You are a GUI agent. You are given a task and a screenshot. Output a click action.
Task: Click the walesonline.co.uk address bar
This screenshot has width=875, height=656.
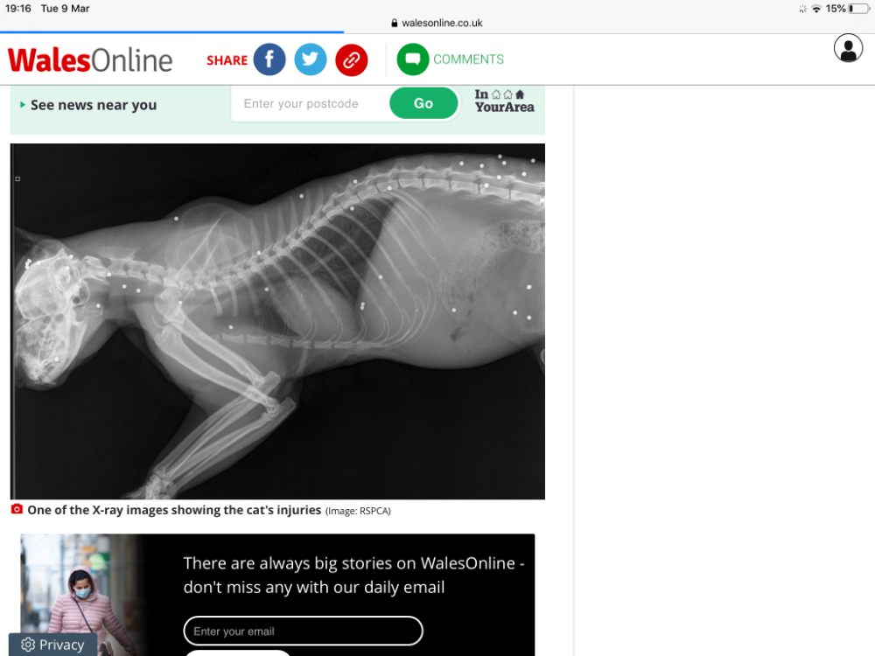click(x=437, y=23)
